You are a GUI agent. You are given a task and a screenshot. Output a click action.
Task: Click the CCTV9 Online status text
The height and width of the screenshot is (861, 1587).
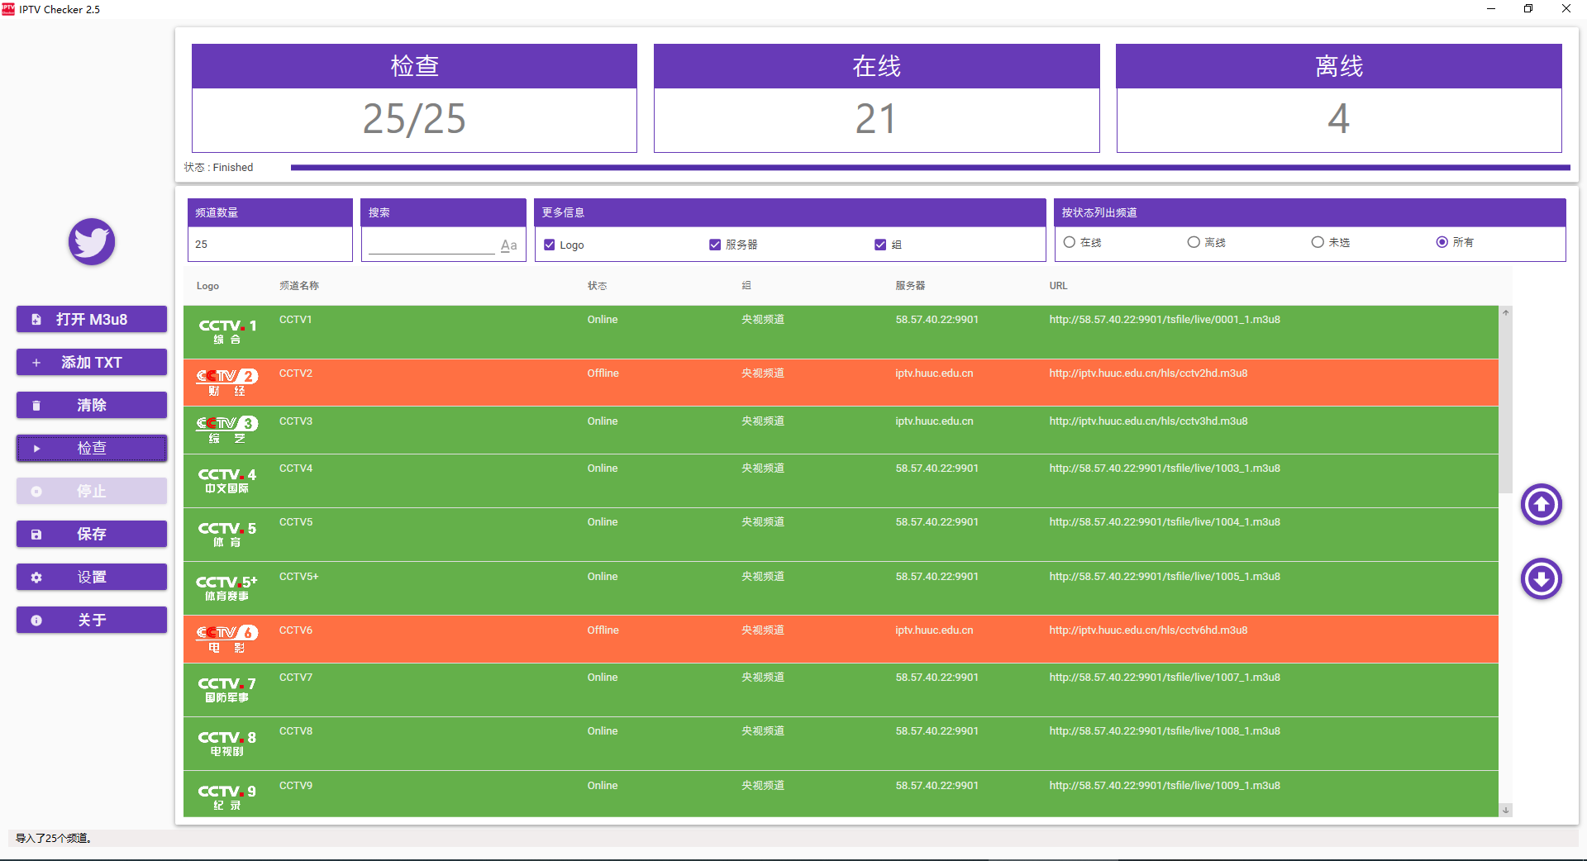[603, 786]
